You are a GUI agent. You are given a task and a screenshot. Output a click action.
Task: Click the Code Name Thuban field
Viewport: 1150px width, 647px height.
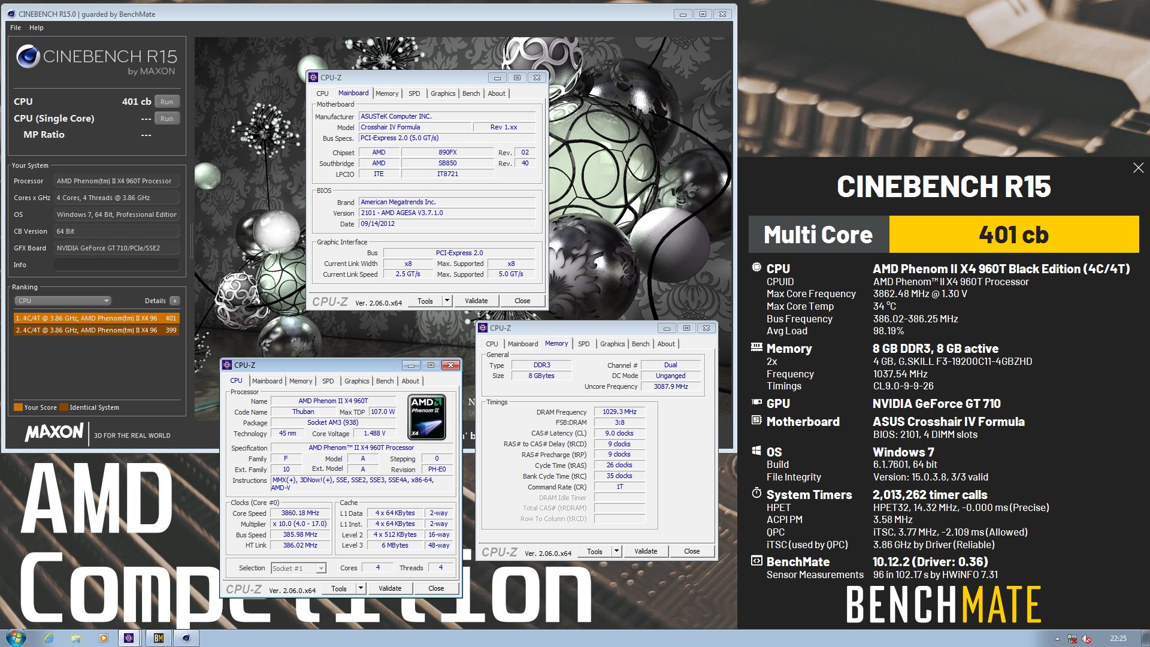(x=303, y=412)
